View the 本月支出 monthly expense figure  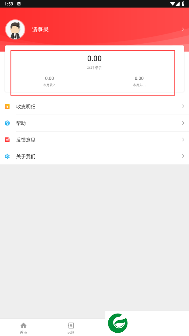pyautogui.click(x=139, y=78)
